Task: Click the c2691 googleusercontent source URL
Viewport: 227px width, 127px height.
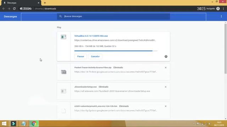Action: tap(116, 110)
